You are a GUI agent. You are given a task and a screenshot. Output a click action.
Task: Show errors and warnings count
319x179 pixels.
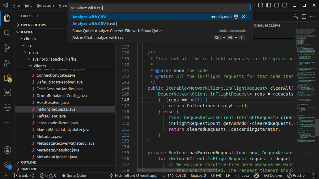click(48, 176)
